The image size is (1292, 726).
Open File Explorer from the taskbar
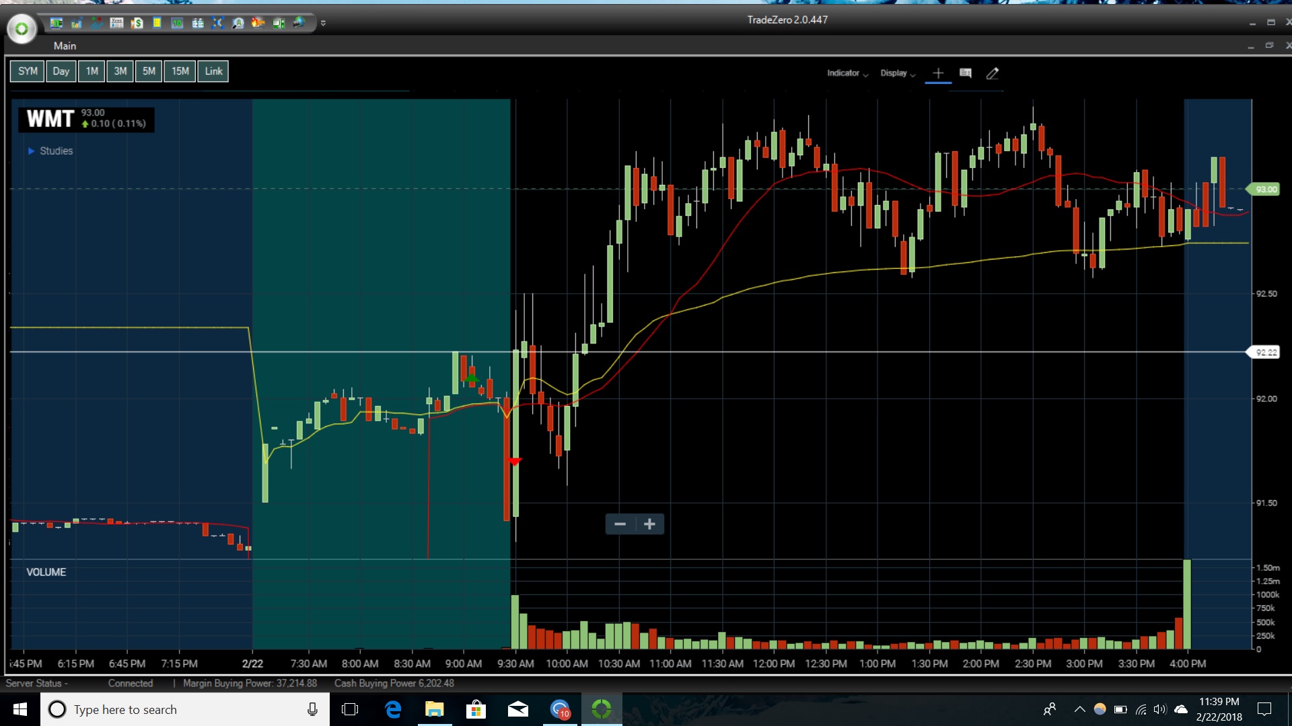pyautogui.click(x=435, y=709)
